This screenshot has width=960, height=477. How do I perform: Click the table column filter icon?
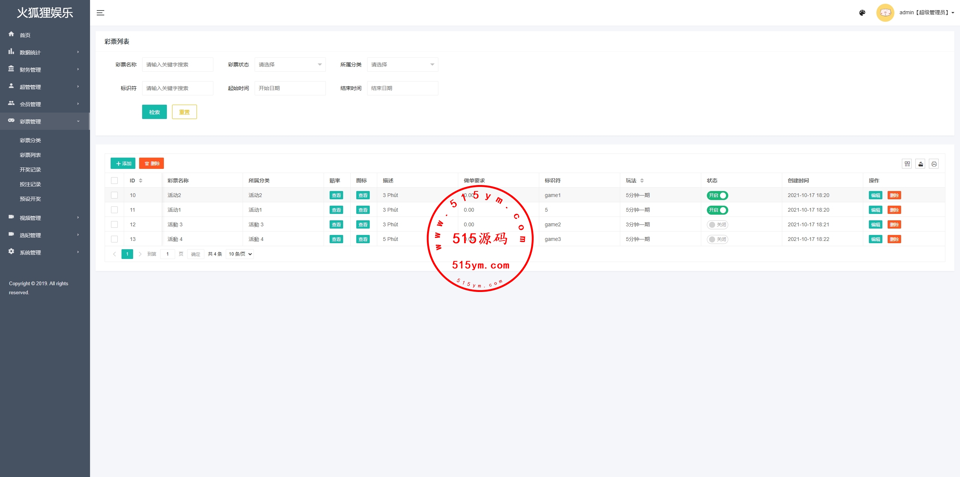[x=907, y=164]
